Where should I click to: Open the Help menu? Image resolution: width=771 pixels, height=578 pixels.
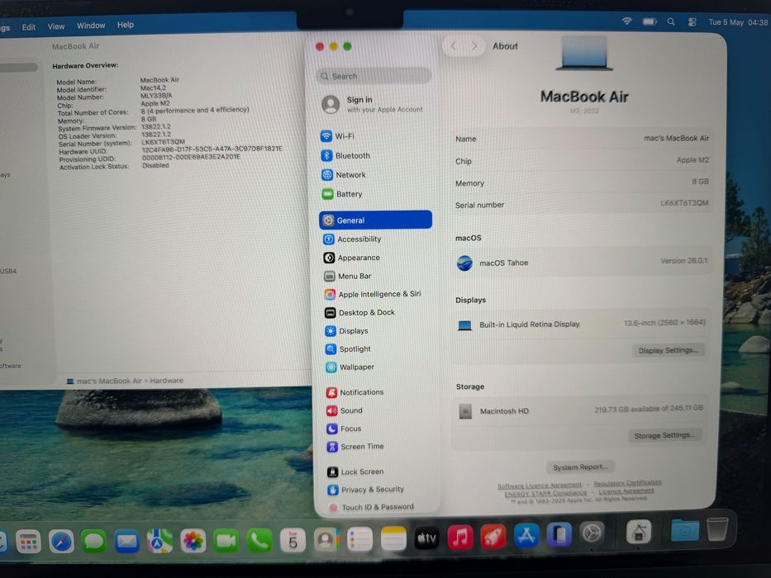click(x=126, y=25)
